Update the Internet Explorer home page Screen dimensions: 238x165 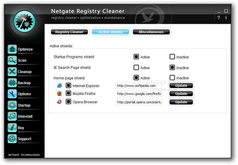click(181, 86)
